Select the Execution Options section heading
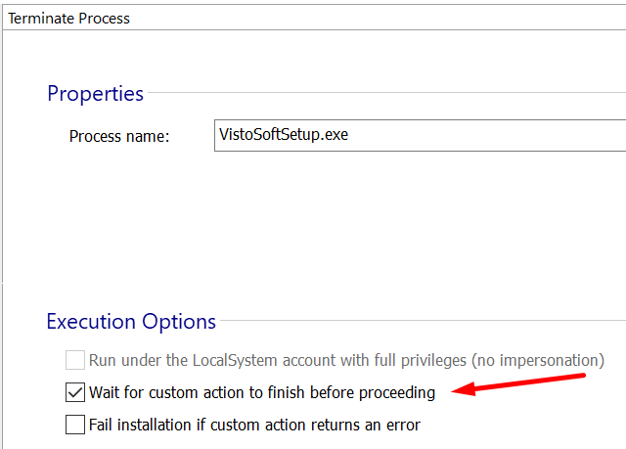 click(131, 322)
